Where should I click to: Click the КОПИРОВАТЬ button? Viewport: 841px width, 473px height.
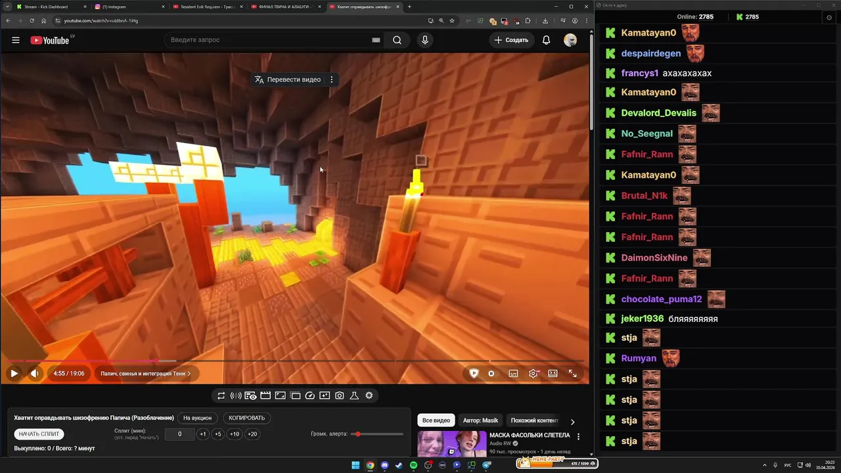pyautogui.click(x=247, y=418)
